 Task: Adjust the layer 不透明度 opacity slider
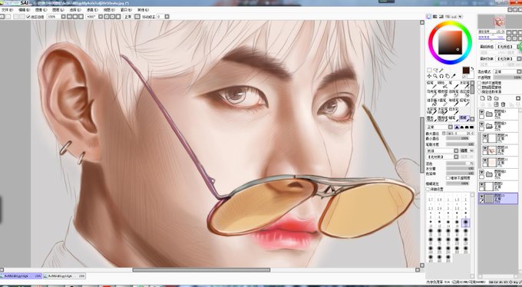pos(507,78)
